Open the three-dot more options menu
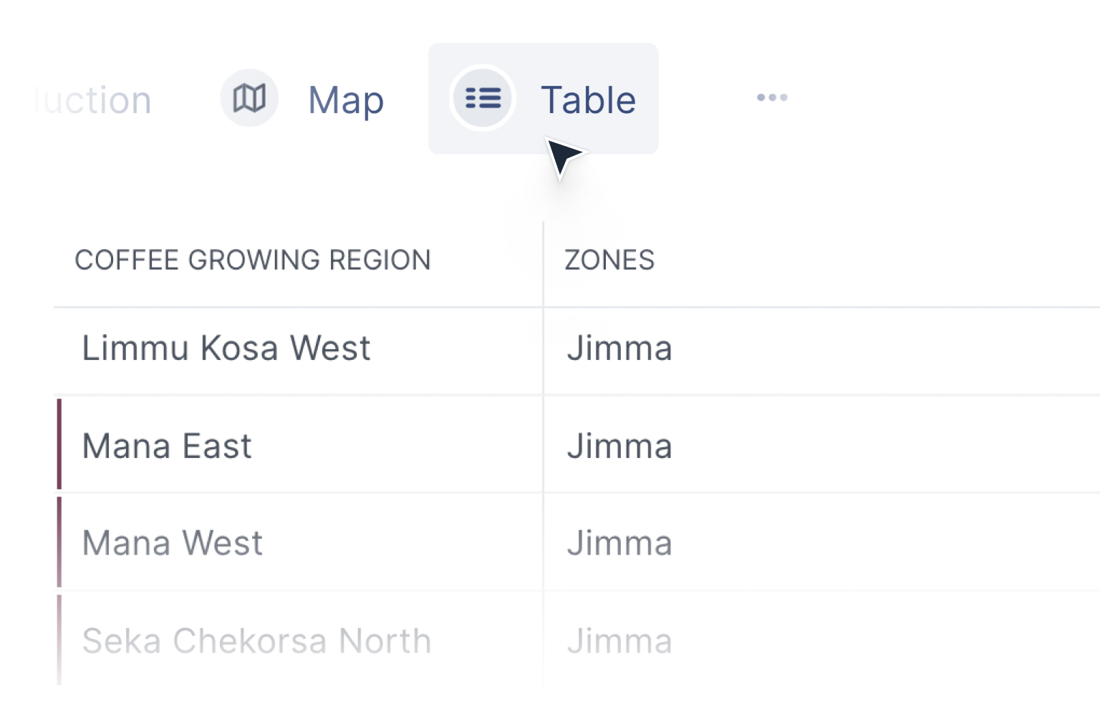The height and width of the screenshot is (704, 1100). tap(772, 97)
